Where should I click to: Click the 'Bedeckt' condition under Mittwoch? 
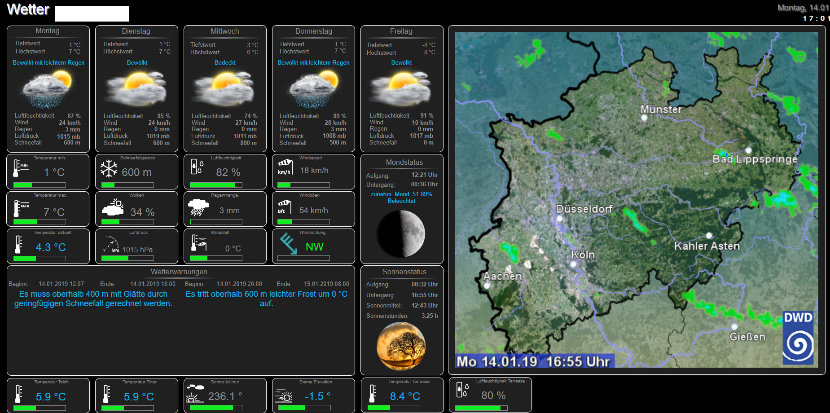point(225,63)
